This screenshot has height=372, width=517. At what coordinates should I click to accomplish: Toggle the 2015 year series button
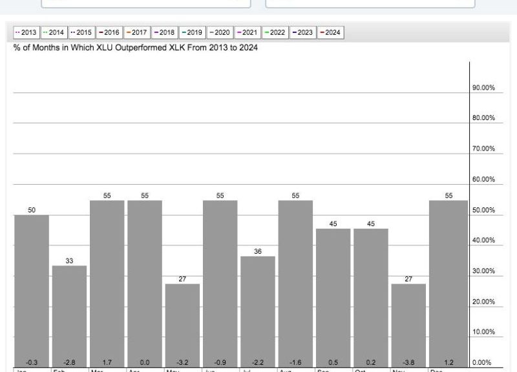[82, 33]
